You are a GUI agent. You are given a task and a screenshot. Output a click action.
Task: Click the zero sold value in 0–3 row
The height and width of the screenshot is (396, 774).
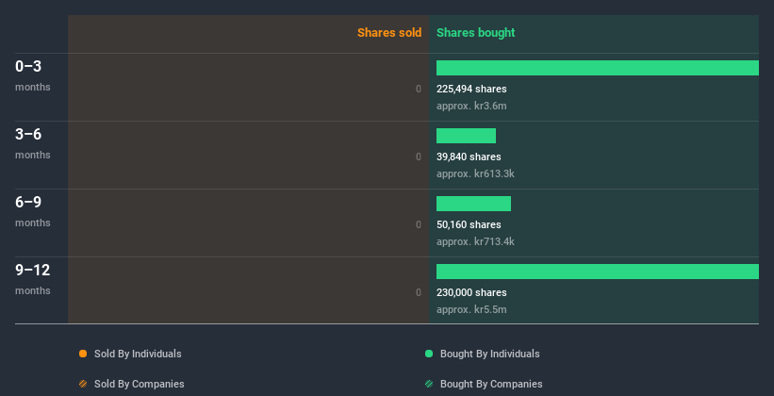coord(419,89)
